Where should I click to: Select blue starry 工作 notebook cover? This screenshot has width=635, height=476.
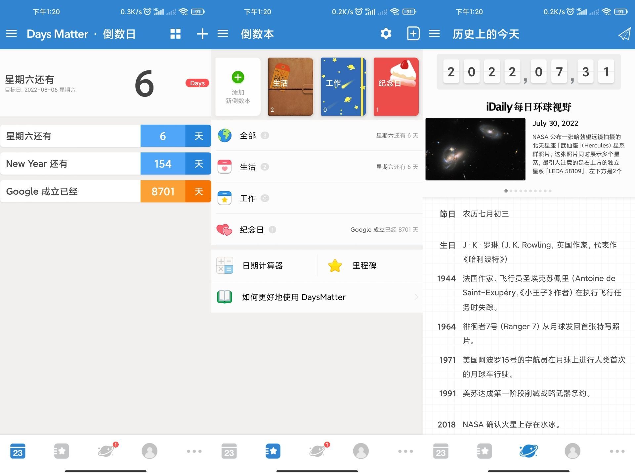[343, 87]
